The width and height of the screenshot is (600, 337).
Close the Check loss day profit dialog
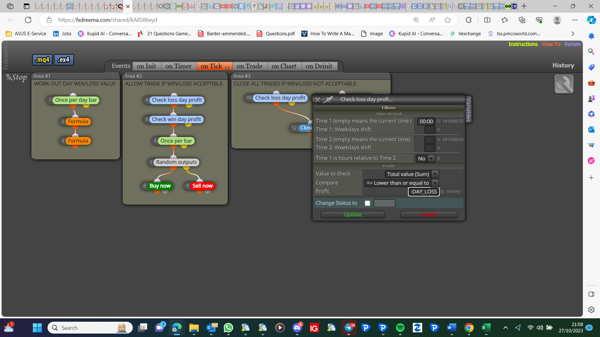coord(317,100)
